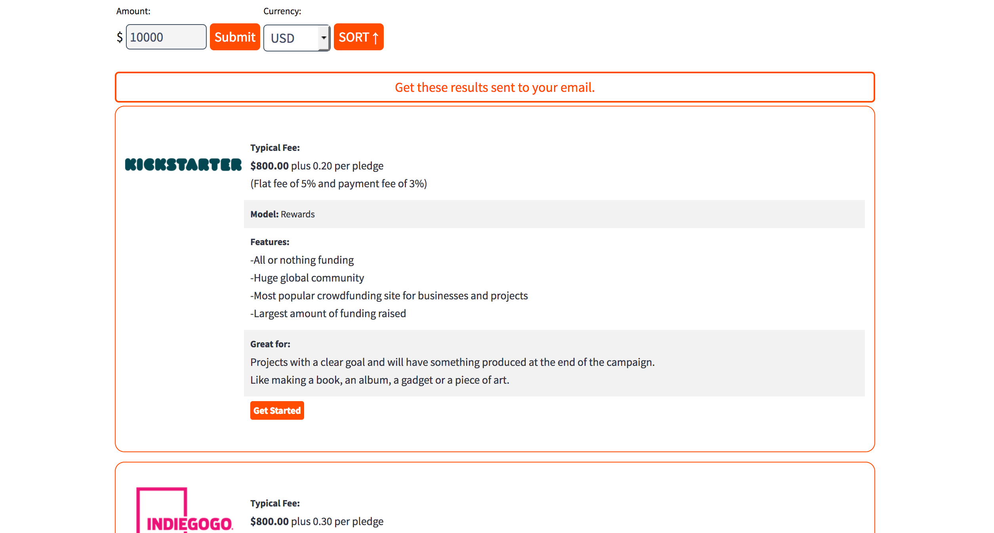This screenshot has height=533, width=994.
Task: Click the Kickstarter logo
Action: point(183,165)
